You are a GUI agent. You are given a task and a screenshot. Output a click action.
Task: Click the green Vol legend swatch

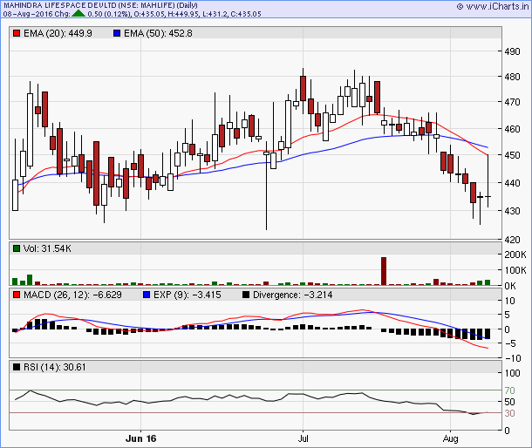[17, 248]
